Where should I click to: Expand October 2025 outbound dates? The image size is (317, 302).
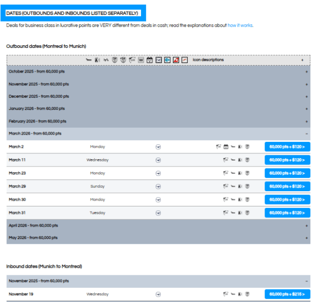tap(307, 71)
